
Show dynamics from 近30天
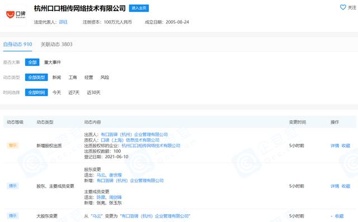point(93,92)
